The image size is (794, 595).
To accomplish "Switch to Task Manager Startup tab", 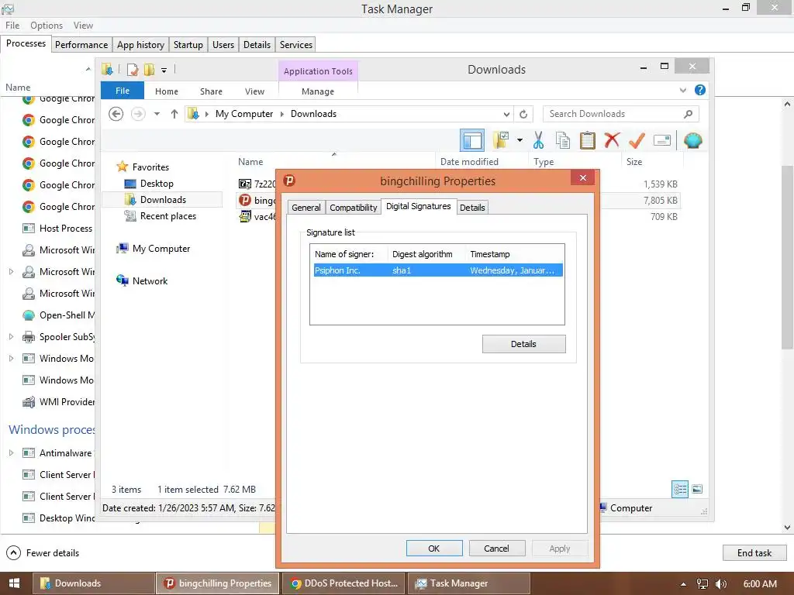I will pyautogui.click(x=188, y=44).
